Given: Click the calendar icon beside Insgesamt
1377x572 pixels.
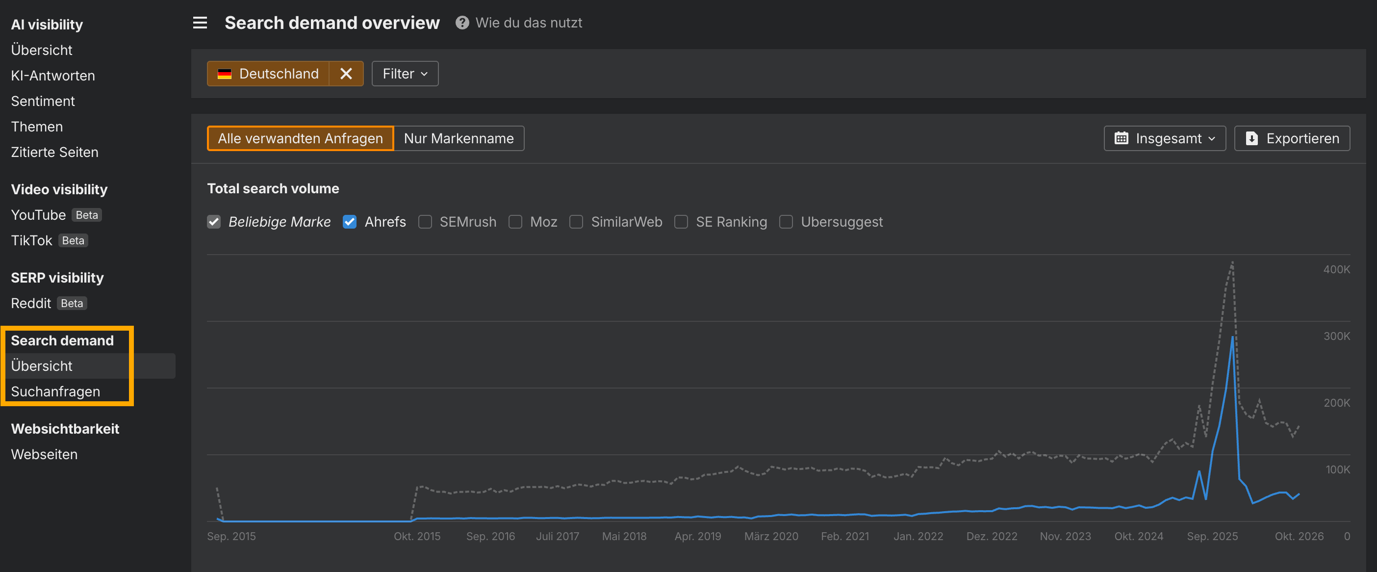Looking at the screenshot, I should click(x=1122, y=138).
